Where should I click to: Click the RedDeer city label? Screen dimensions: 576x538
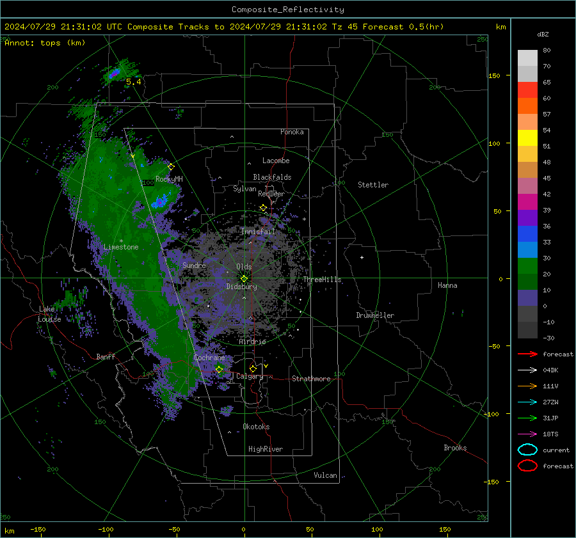tap(271, 194)
